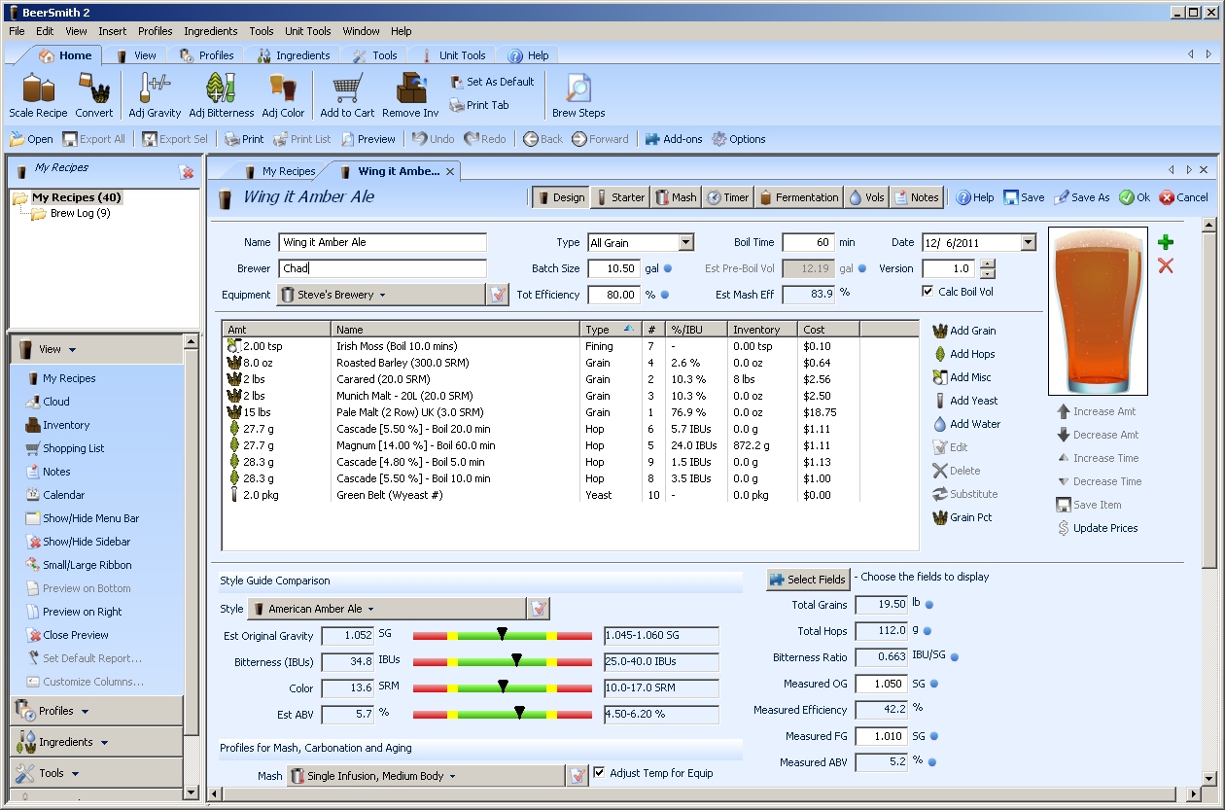This screenshot has width=1225, height=810.
Task: Switch to the Mash recipe tab
Action: 675,197
